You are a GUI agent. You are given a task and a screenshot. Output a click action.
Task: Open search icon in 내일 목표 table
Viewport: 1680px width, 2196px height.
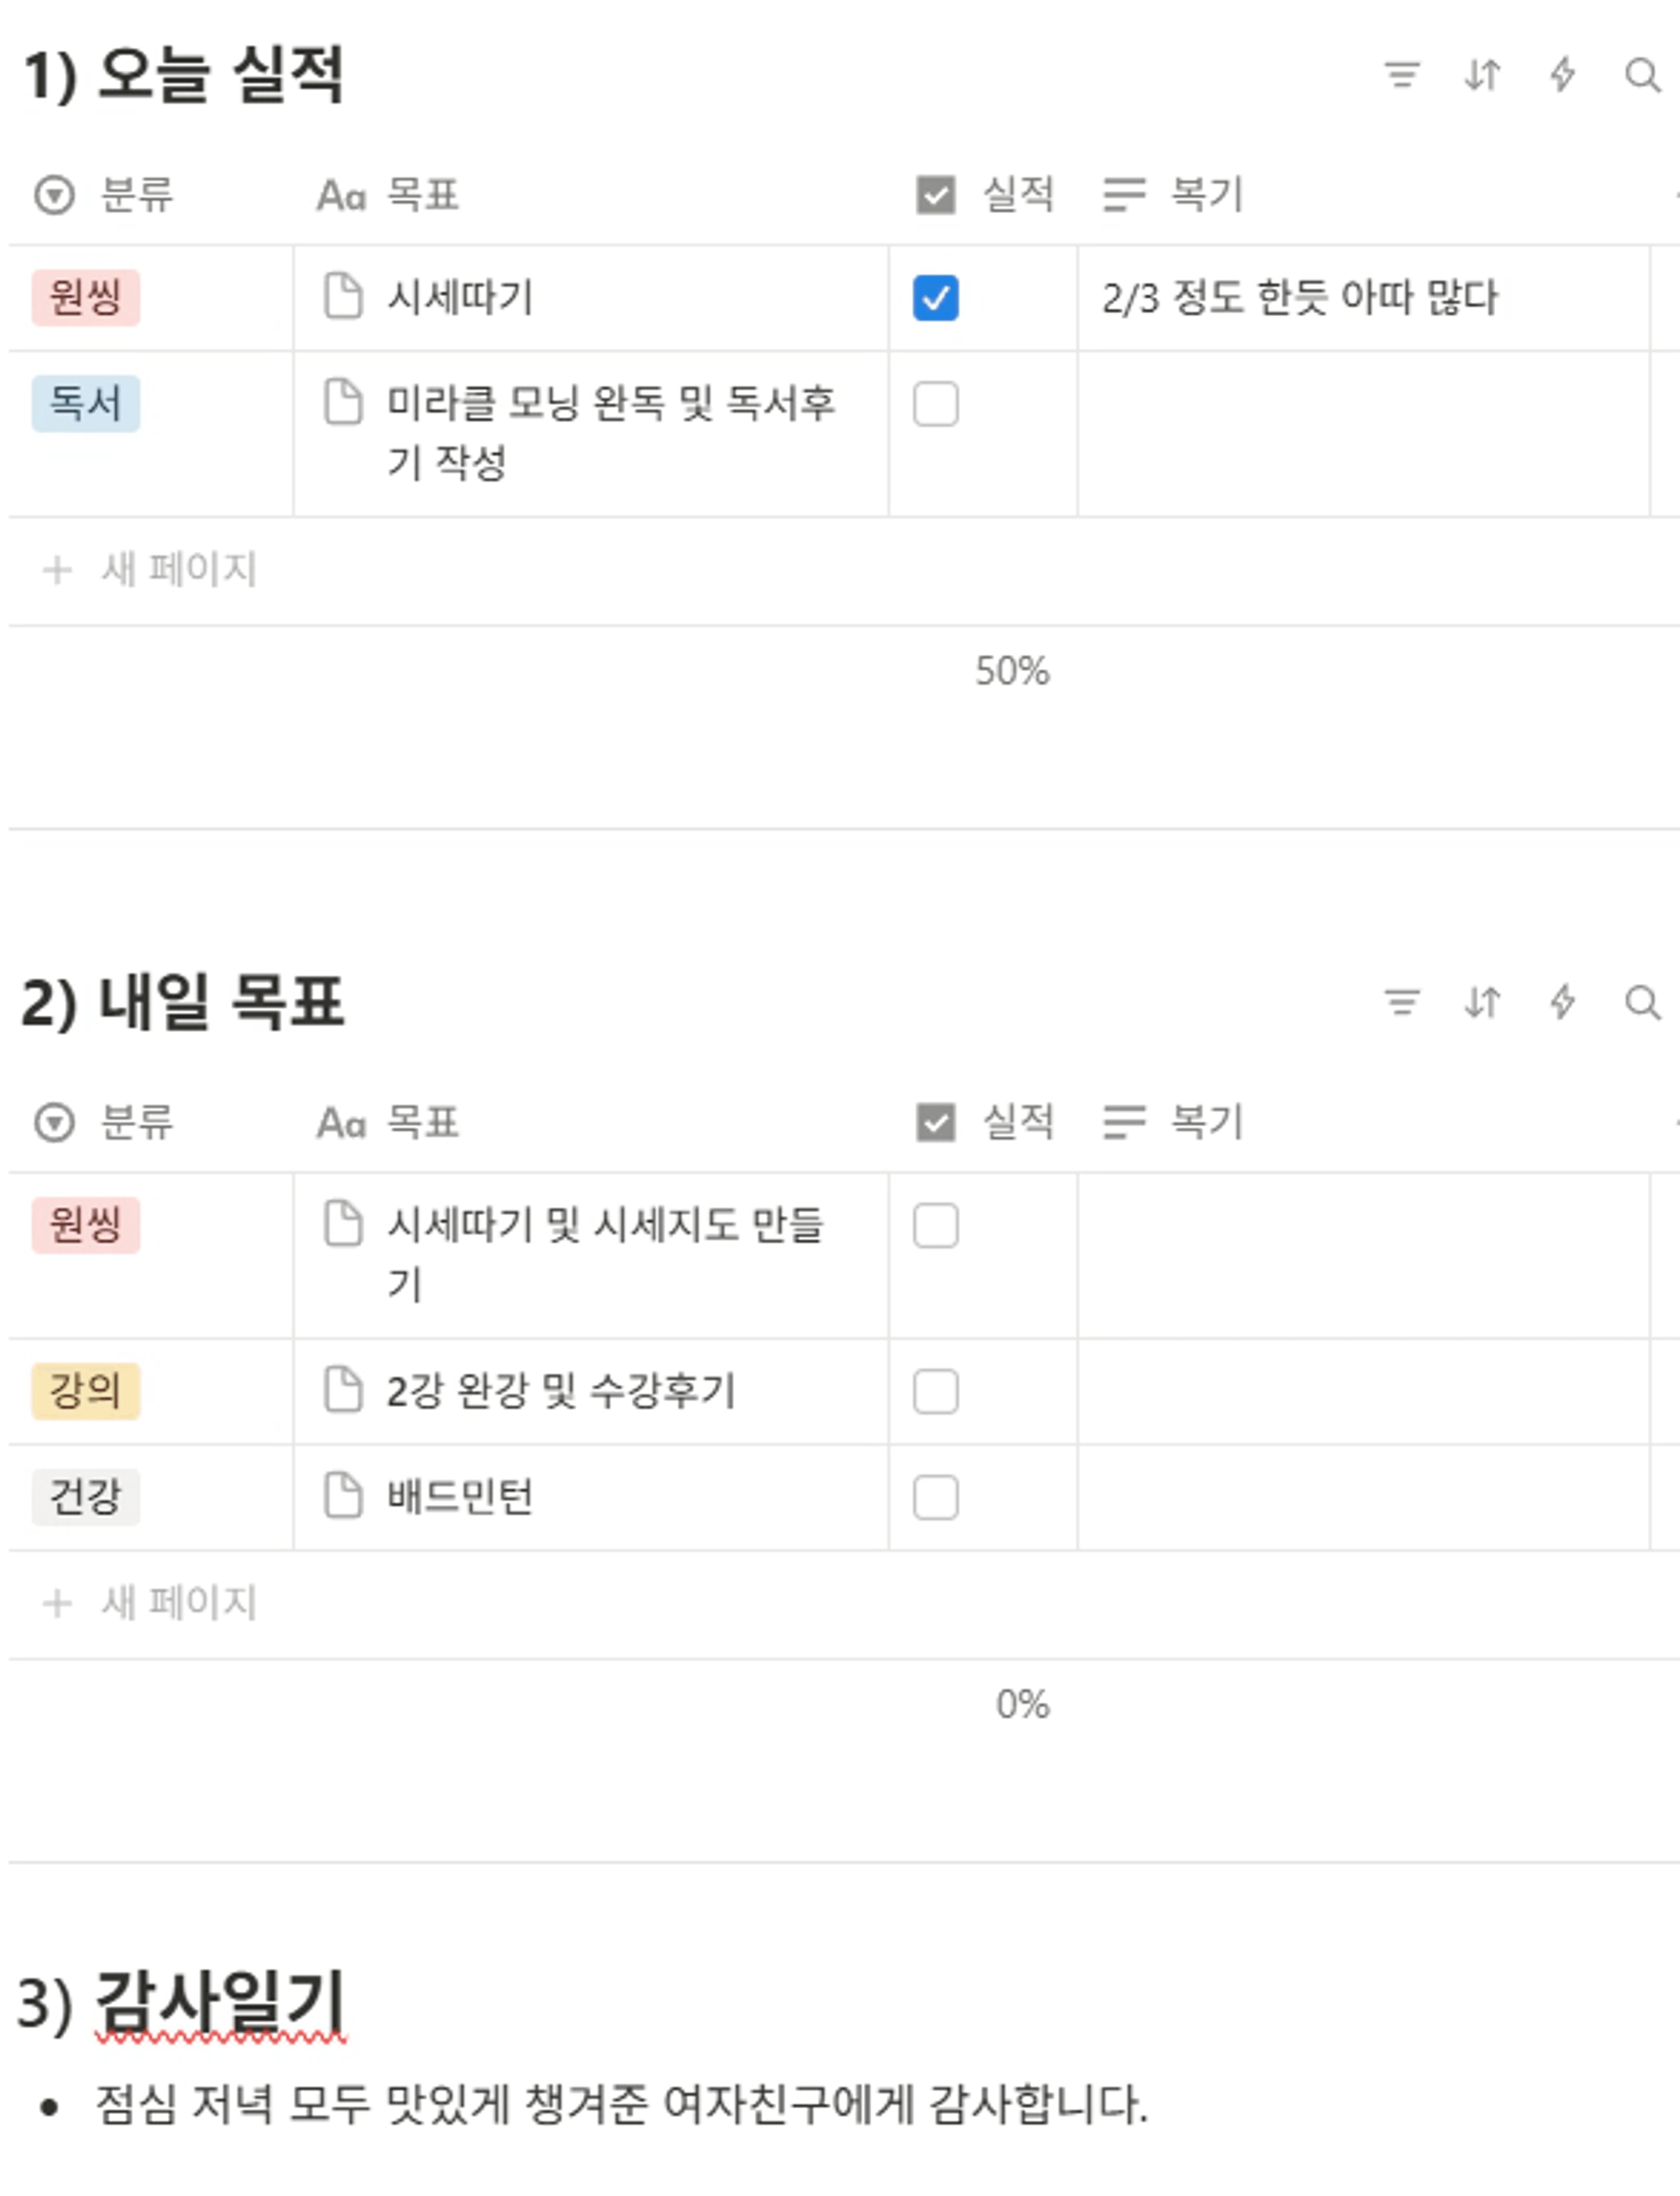click(1642, 1002)
